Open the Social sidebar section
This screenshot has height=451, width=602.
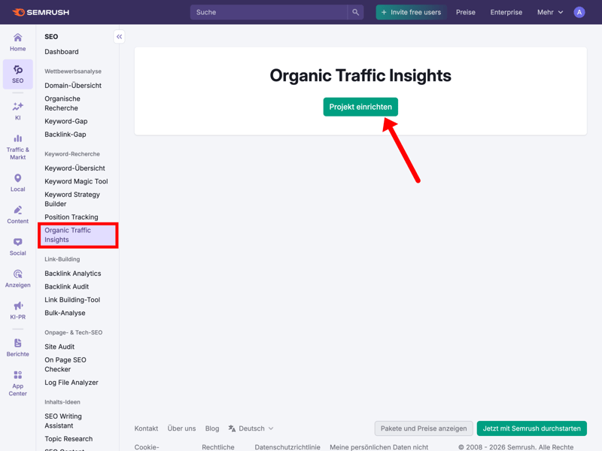coord(17,247)
